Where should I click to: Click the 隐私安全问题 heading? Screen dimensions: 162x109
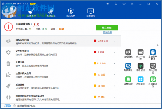click(x=22, y=40)
